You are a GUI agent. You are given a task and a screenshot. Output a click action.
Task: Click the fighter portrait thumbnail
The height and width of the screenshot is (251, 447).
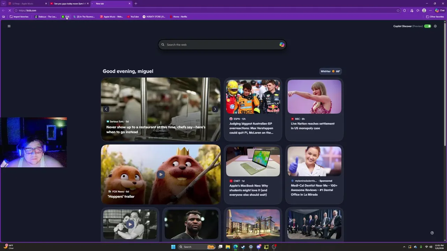[x=191, y=225]
